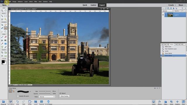Select the Straighten tool
The height and width of the screenshot is (105, 187).
pyautogui.click(x=6, y=56)
